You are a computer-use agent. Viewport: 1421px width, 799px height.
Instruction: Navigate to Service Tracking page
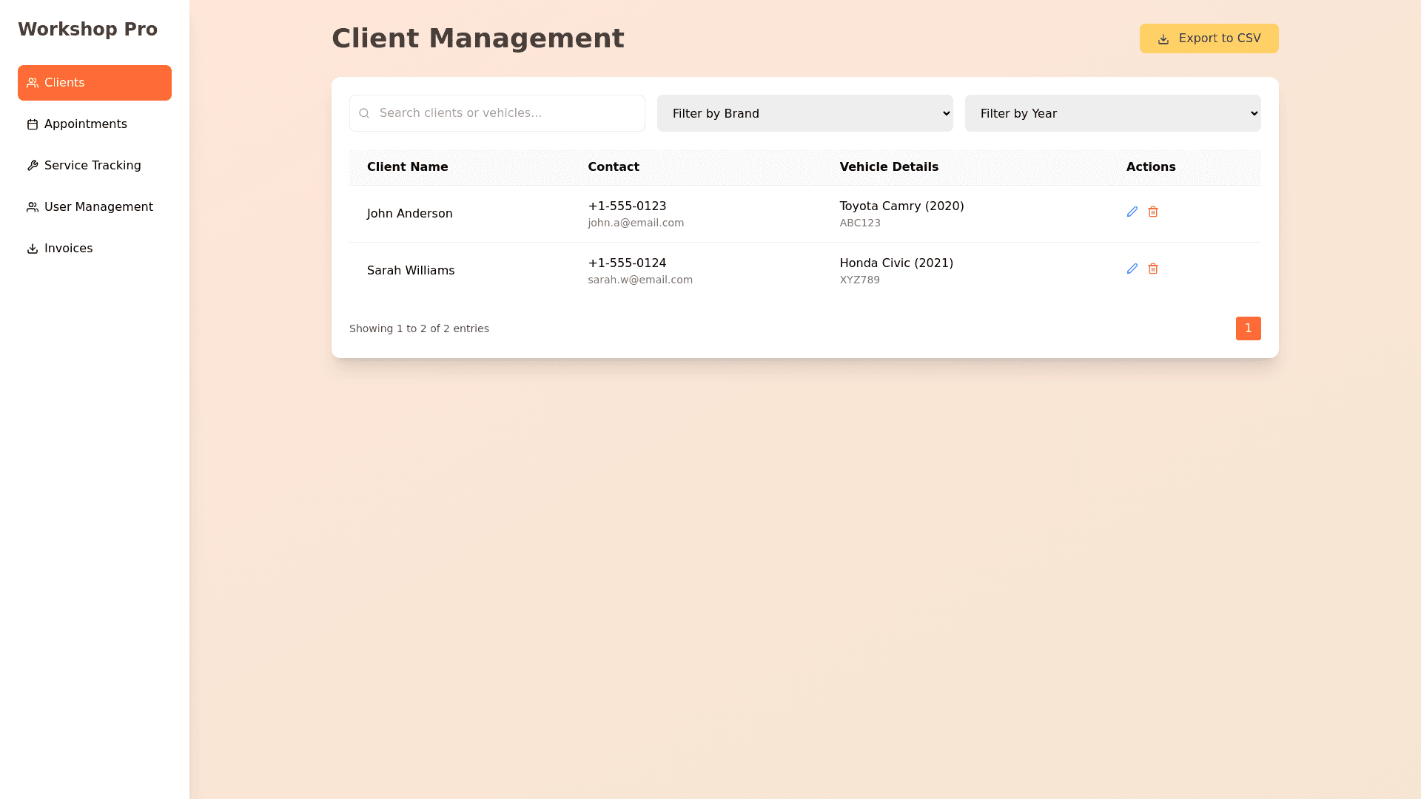tap(93, 166)
